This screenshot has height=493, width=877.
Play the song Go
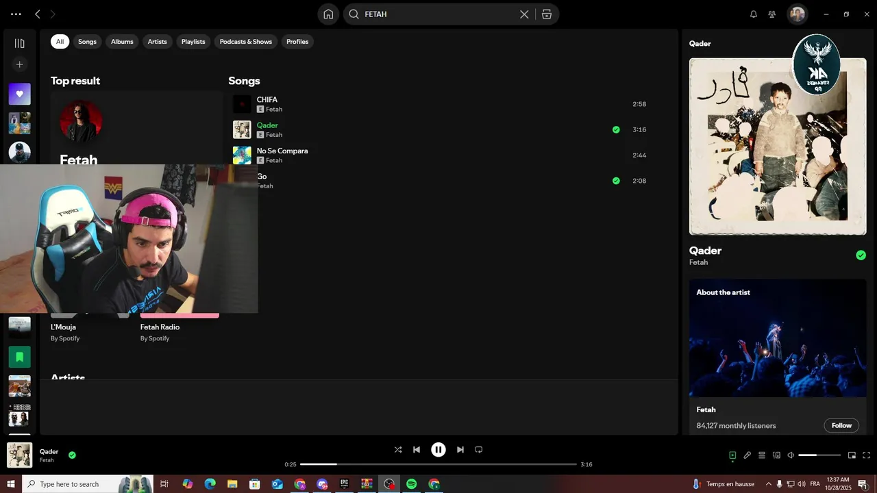(x=262, y=177)
